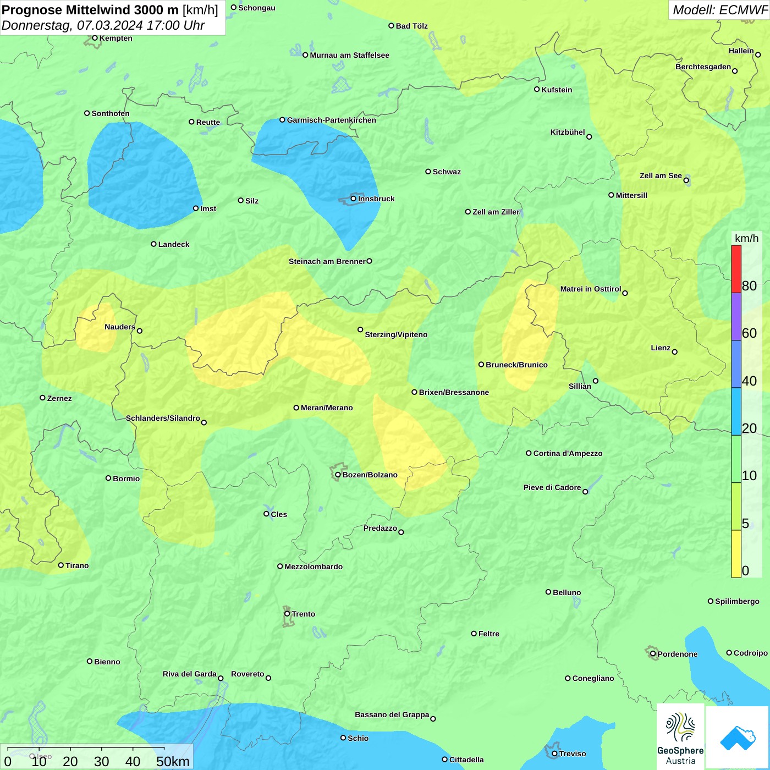Click the 'Kitzbühel' label
Image resolution: width=770 pixels, height=770 pixels.
click(x=568, y=132)
